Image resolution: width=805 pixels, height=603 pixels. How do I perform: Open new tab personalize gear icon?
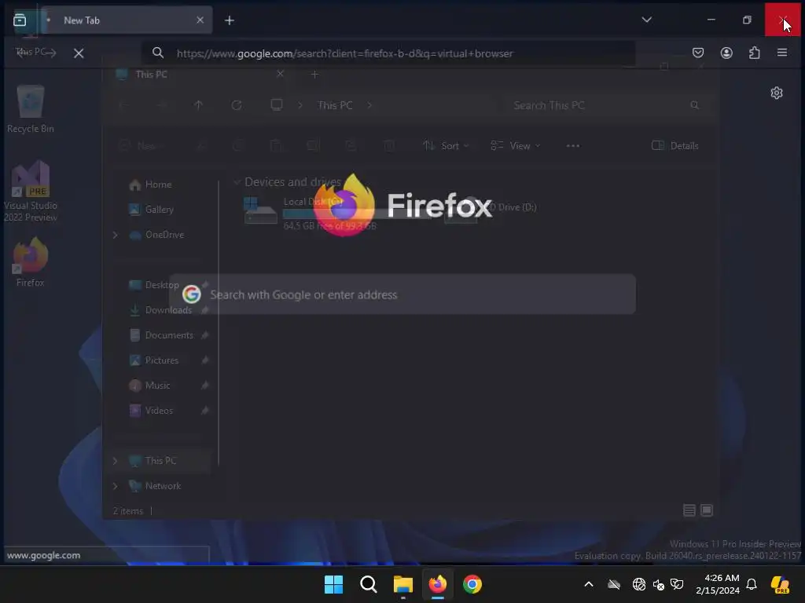coord(777,93)
